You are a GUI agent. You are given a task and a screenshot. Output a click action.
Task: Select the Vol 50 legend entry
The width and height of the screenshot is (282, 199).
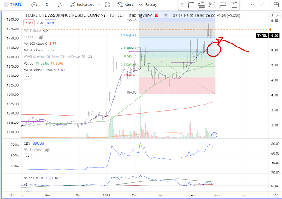click(44, 63)
